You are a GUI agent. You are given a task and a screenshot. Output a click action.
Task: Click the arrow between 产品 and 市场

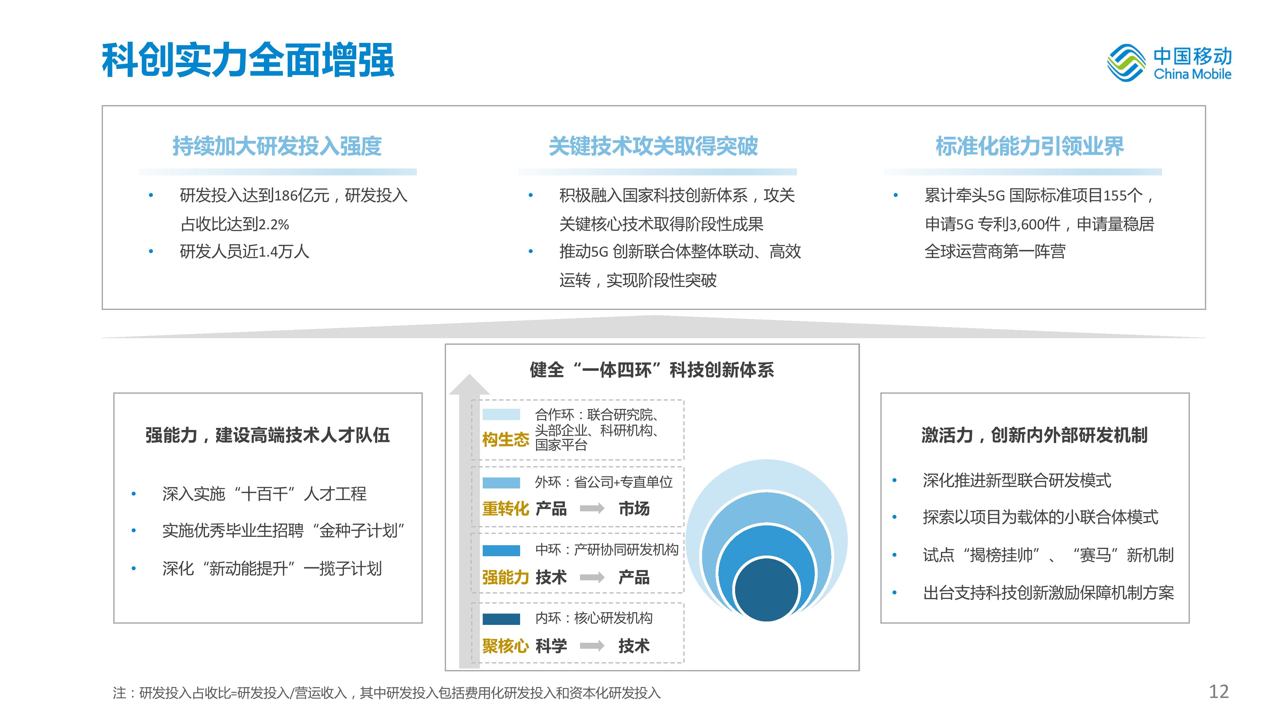(x=592, y=508)
